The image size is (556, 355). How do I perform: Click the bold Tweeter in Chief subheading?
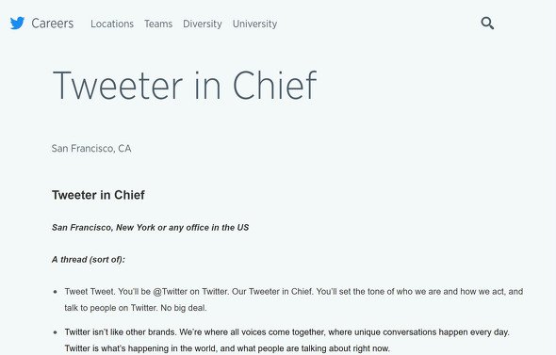coord(98,195)
